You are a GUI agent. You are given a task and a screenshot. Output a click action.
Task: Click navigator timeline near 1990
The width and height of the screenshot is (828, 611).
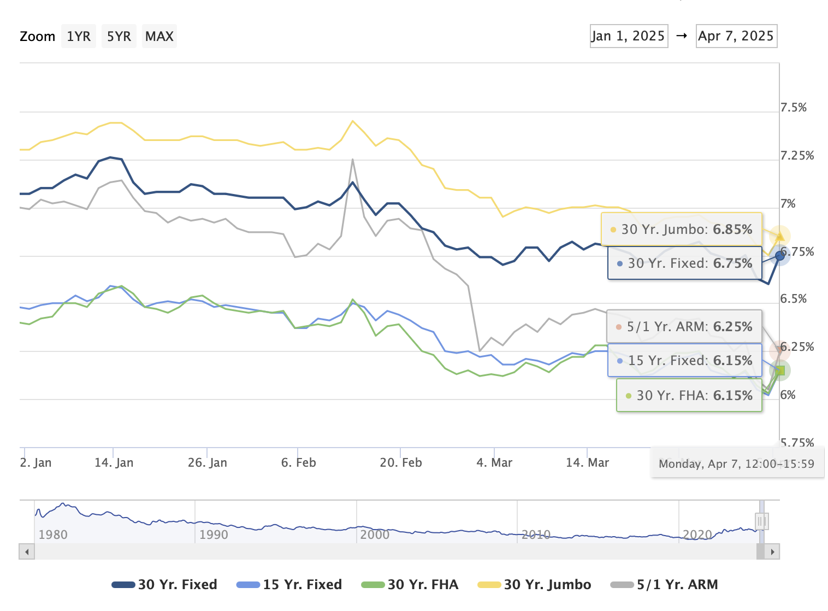[x=214, y=534]
